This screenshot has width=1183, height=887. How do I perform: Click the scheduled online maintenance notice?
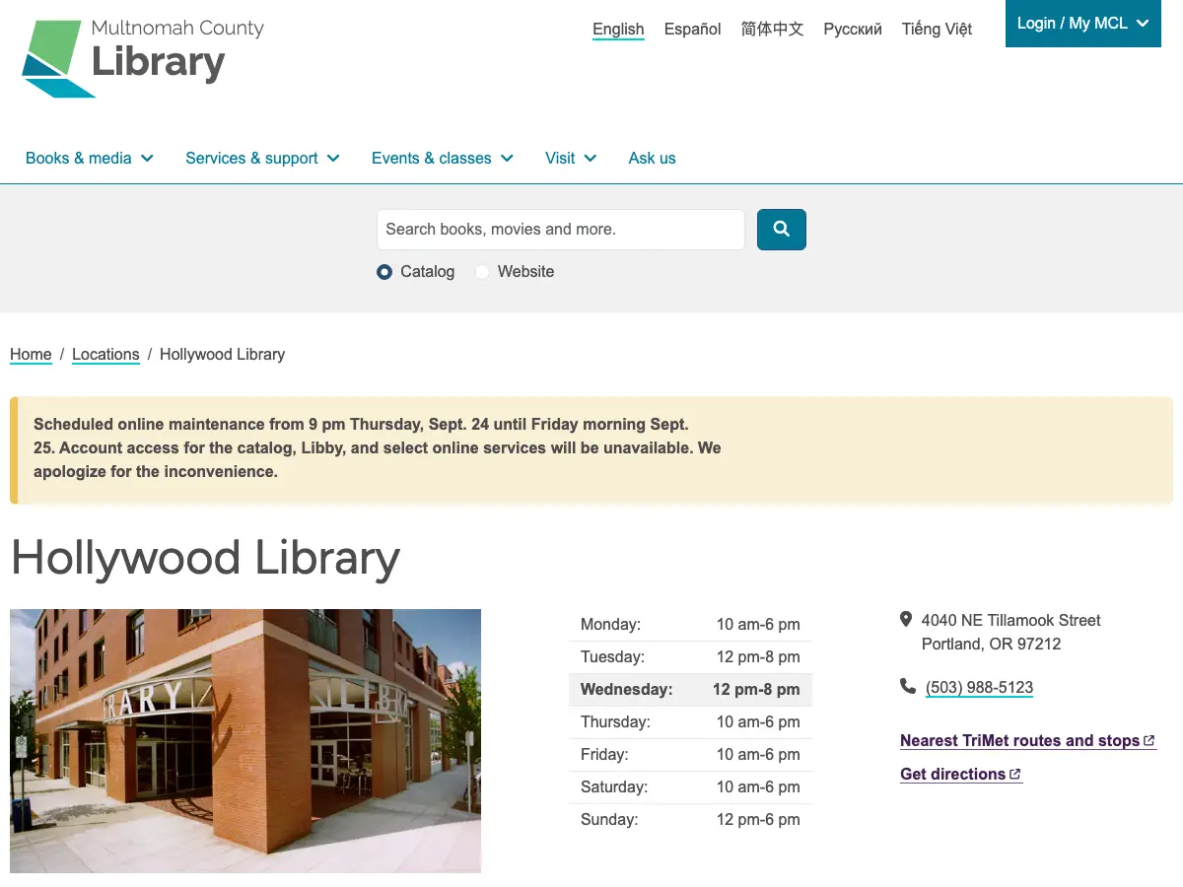[591, 449]
